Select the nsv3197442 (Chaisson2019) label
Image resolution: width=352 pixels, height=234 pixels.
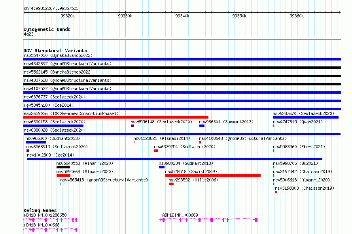click(x=303, y=172)
